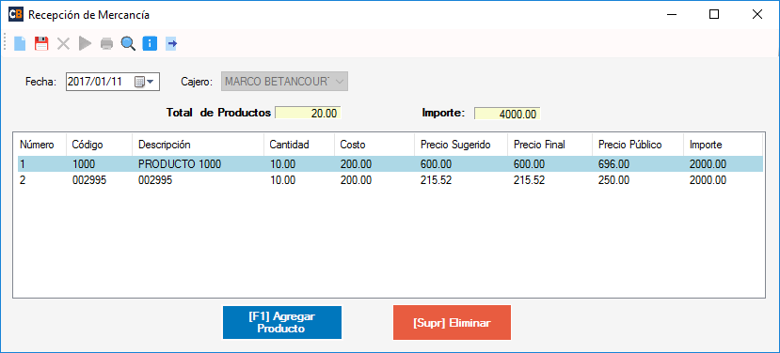The width and height of the screenshot is (780, 353).
Task: Click Precio Sugerido value 600.00
Action: (436, 164)
